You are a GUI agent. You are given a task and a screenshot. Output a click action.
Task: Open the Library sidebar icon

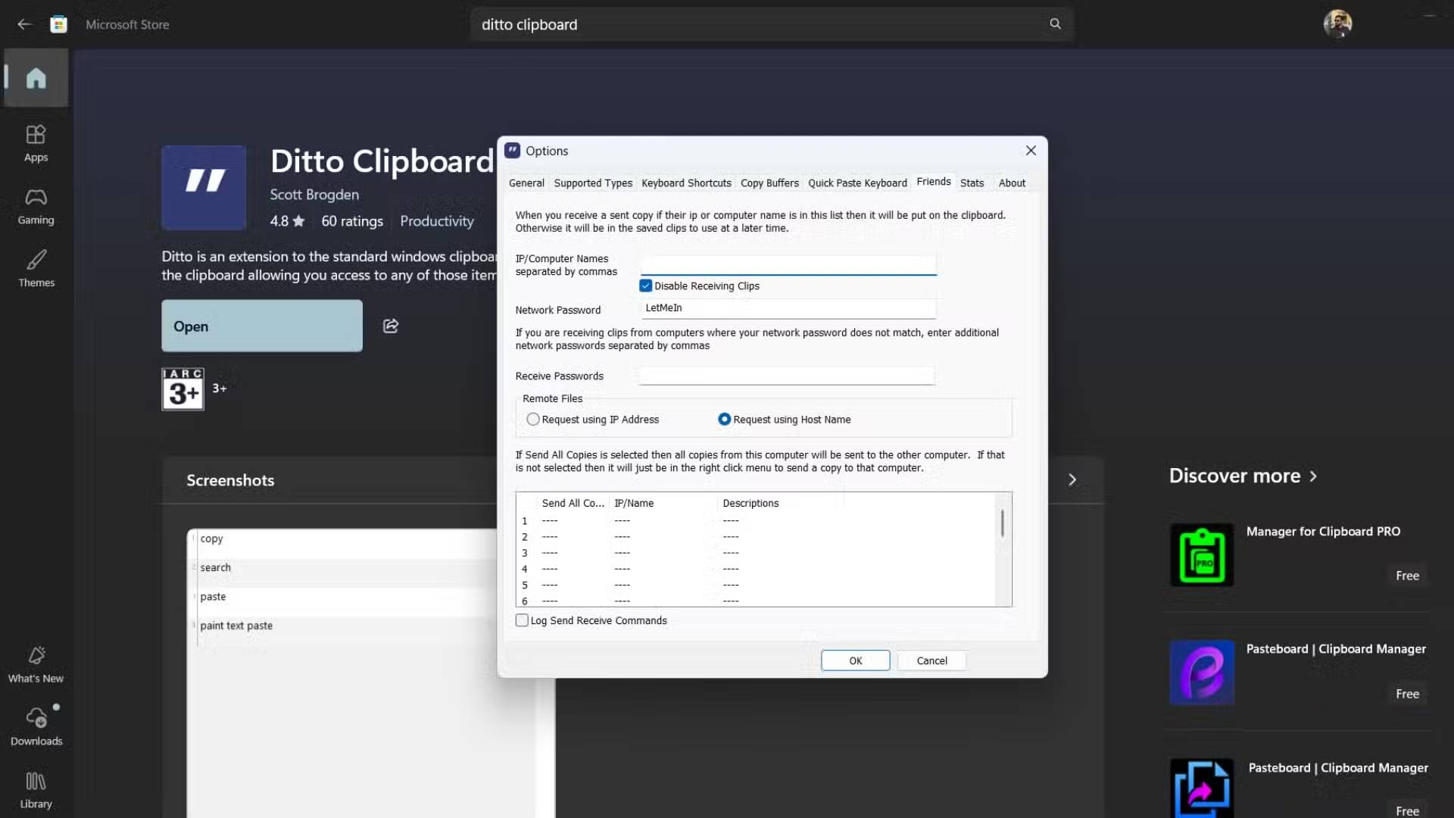coord(36,789)
